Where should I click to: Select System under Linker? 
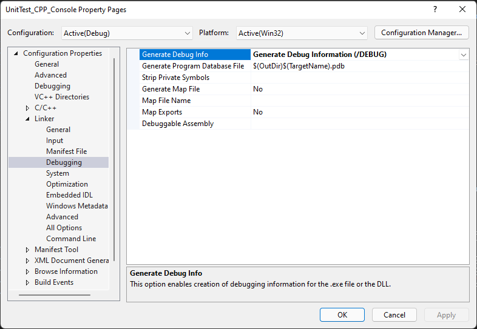point(58,173)
